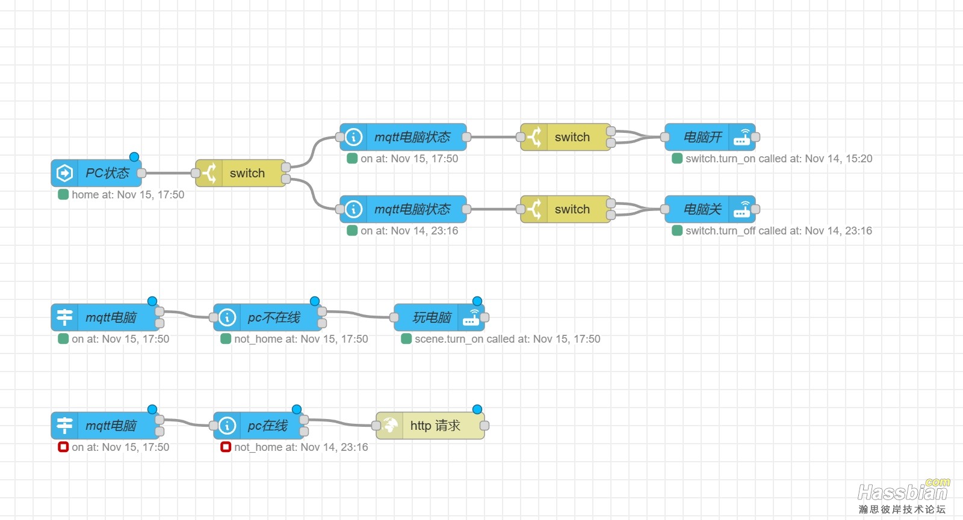963x520 pixels.
Task: Click the blue changed-dot on mqtt电脑 wired to pc不在线
Action: [x=152, y=301]
